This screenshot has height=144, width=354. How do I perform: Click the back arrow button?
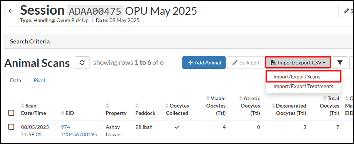[11, 11]
